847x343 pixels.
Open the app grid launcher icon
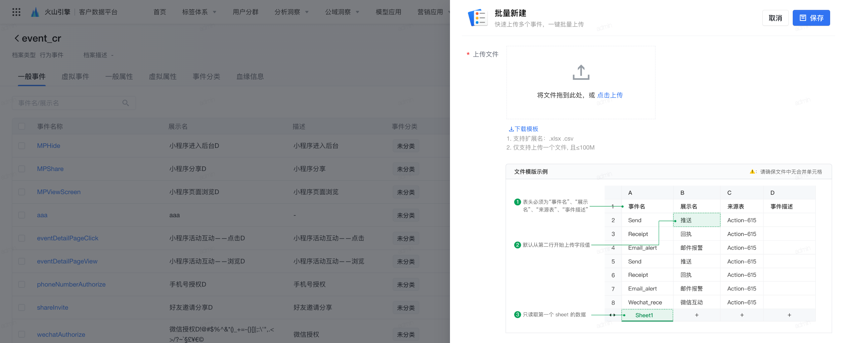tap(16, 12)
